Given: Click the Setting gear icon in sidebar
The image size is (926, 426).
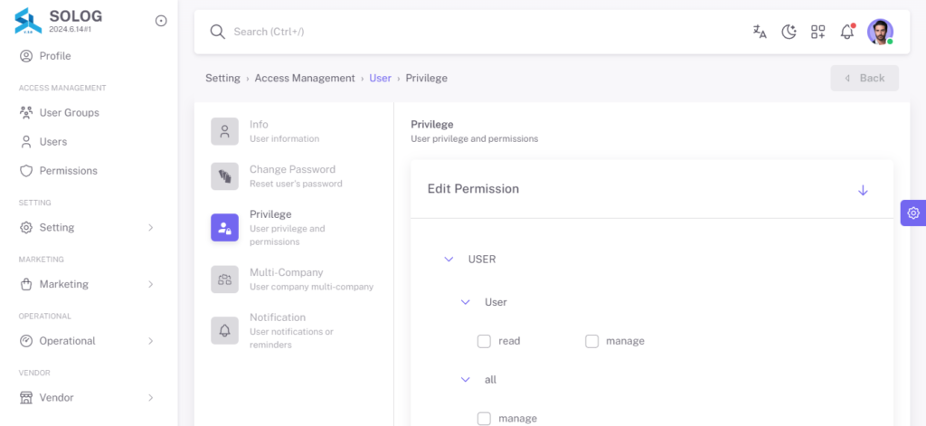Looking at the screenshot, I should pyautogui.click(x=26, y=228).
